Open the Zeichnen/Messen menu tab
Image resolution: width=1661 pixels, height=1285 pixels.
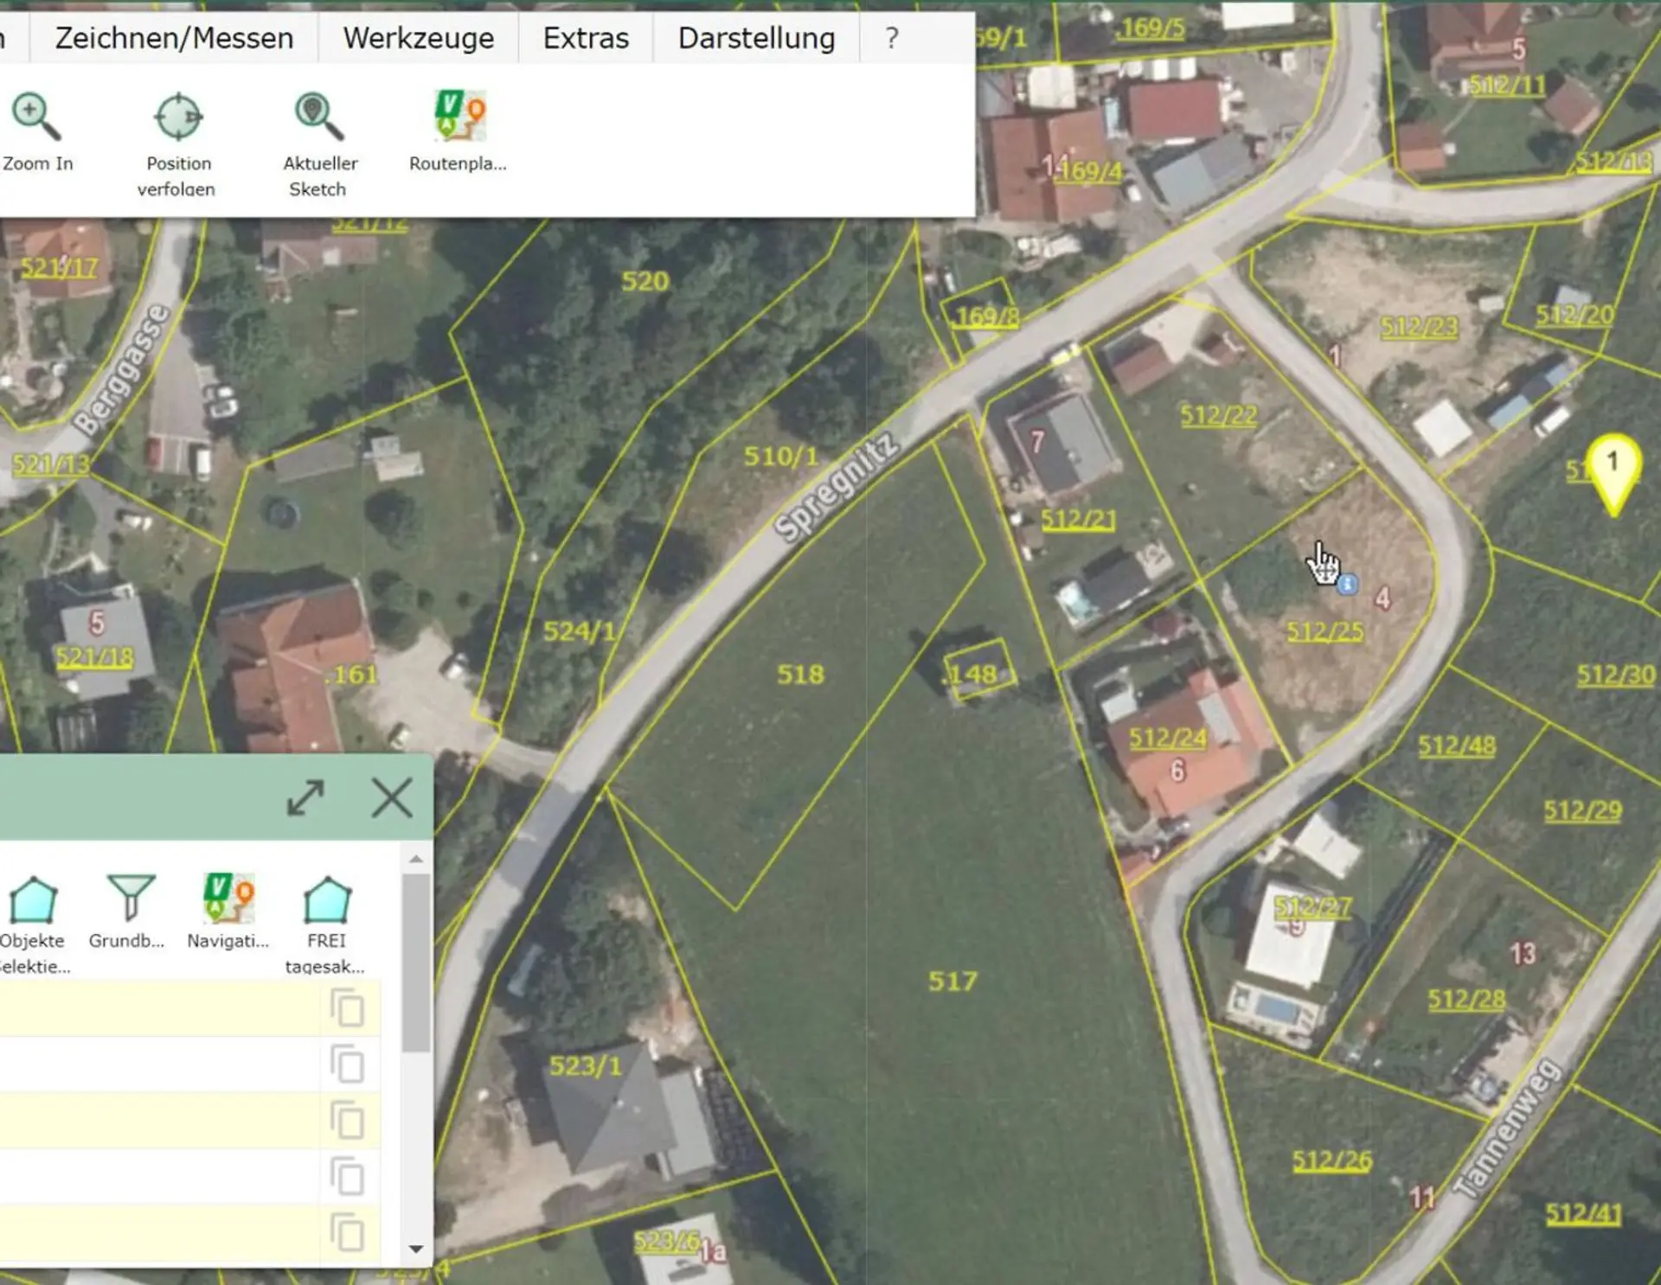click(x=174, y=38)
